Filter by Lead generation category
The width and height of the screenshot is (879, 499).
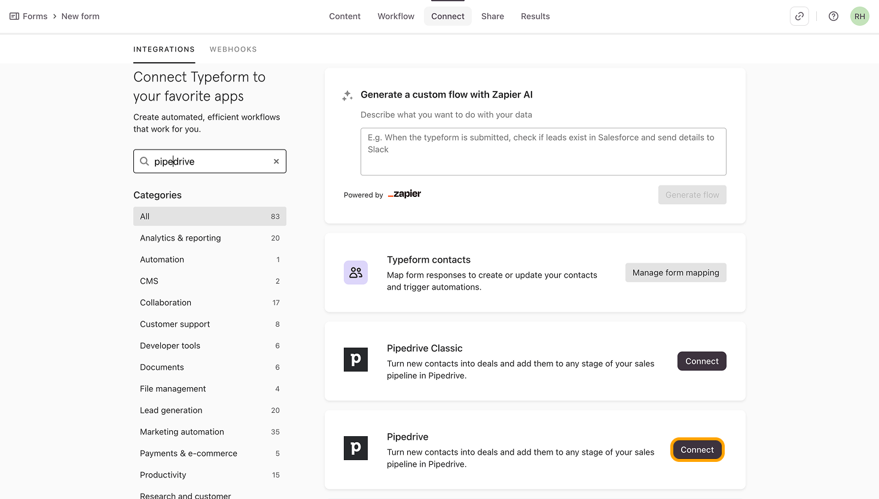(x=210, y=410)
